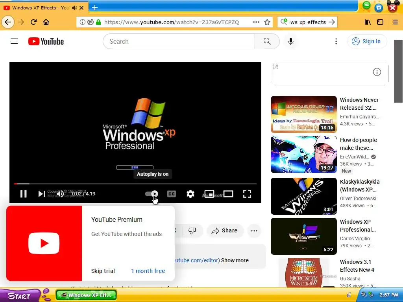
Task: Run browser search go arrow
Action: point(332,22)
